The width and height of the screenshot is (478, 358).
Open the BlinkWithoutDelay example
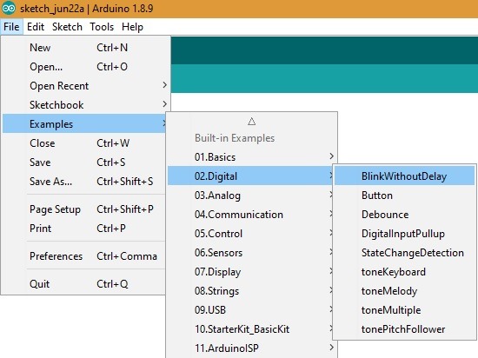point(404,176)
